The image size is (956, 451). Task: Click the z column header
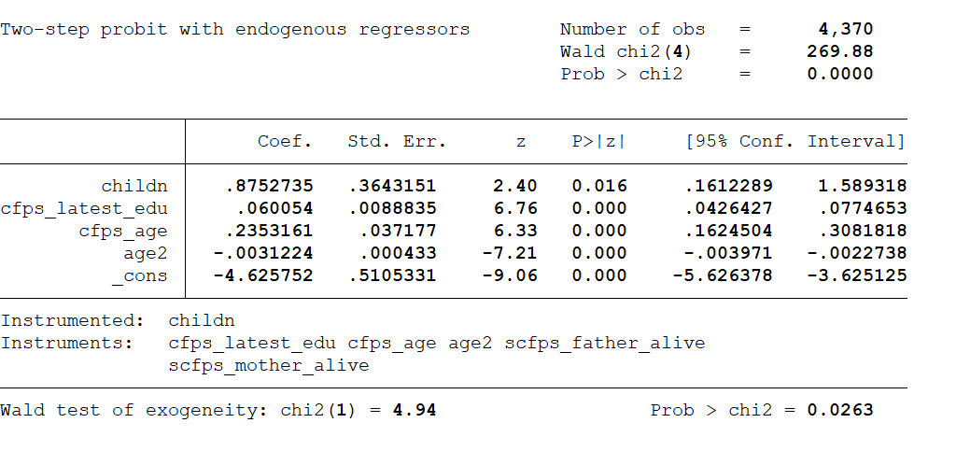click(521, 142)
